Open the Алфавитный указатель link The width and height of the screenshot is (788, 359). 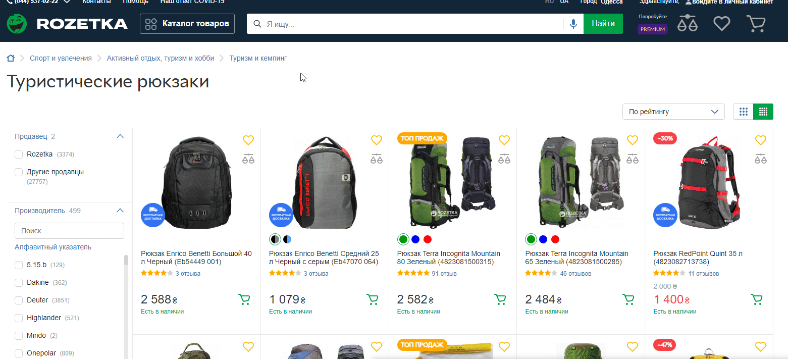tap(53, 247)
